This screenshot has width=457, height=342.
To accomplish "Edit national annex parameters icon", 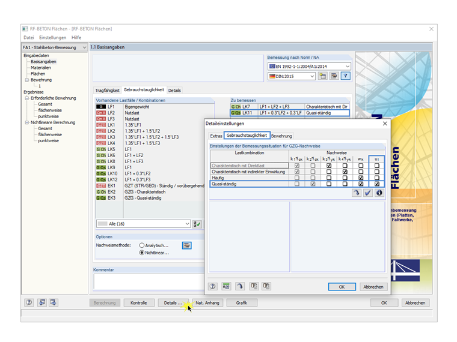I will [334, 76].
